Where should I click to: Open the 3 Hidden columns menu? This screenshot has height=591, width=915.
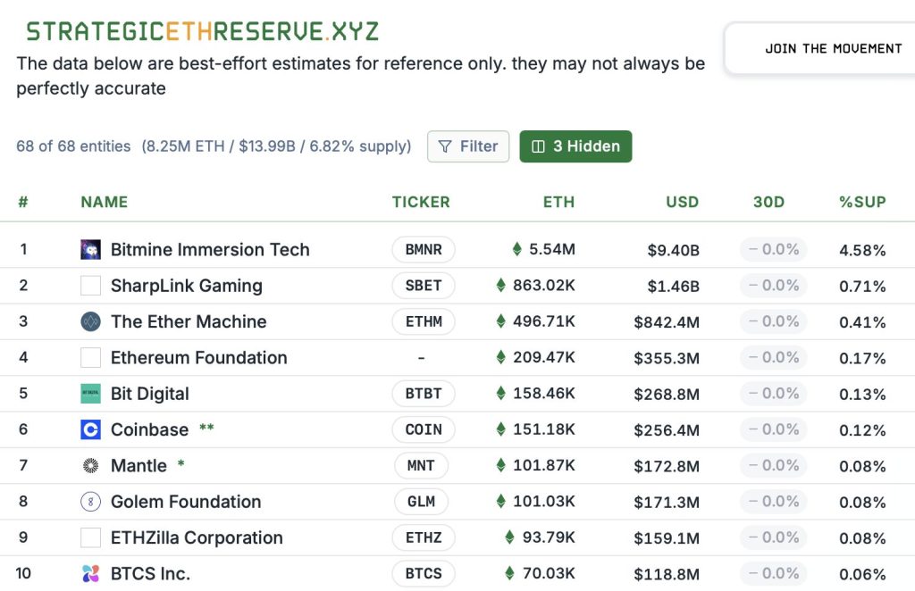pyautogui.click(x=575, y=146)
